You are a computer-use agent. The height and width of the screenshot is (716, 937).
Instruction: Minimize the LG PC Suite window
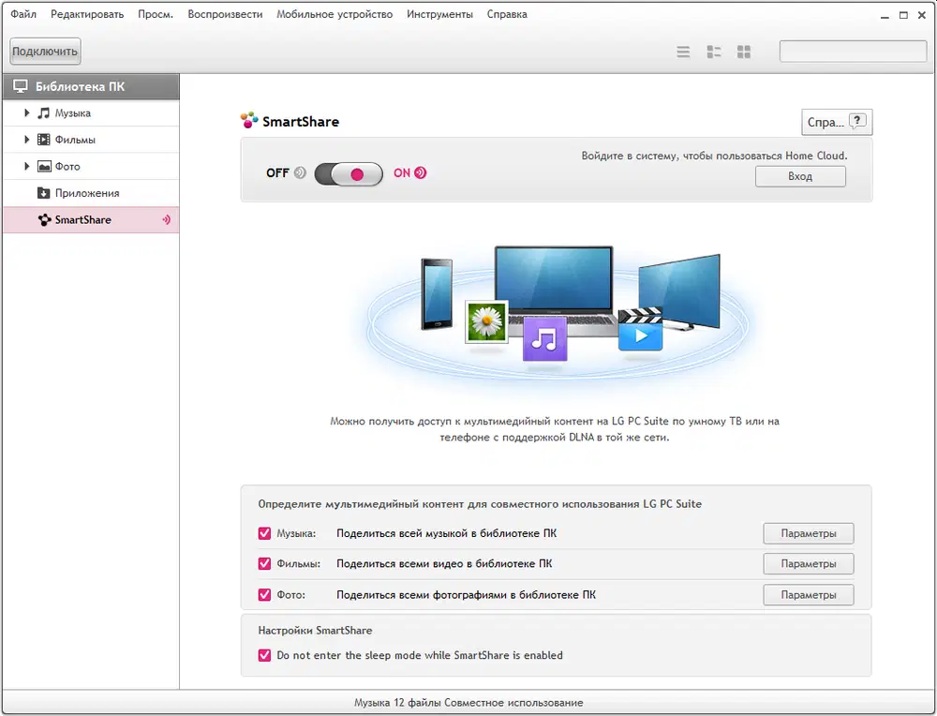pos(885,15)
